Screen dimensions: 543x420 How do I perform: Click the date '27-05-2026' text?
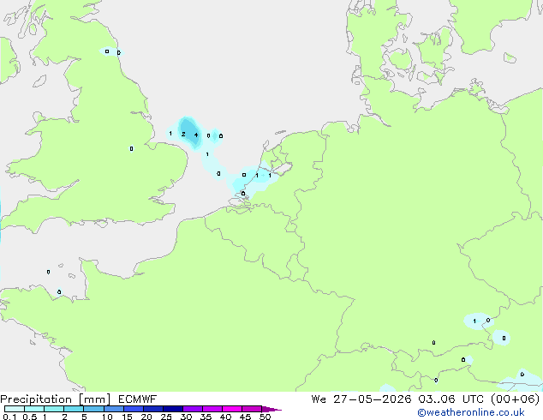click(x=373, y=399)
